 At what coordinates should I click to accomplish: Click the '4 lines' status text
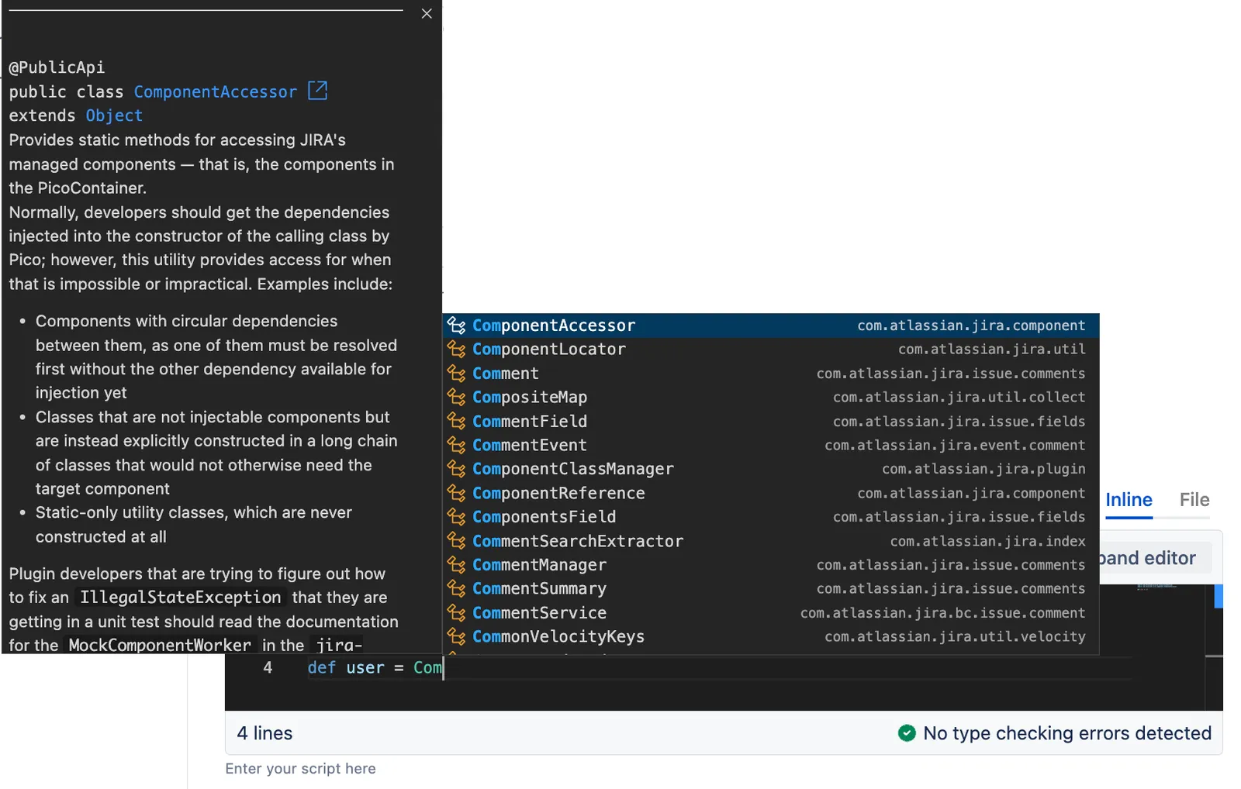[x=264, y=733]
